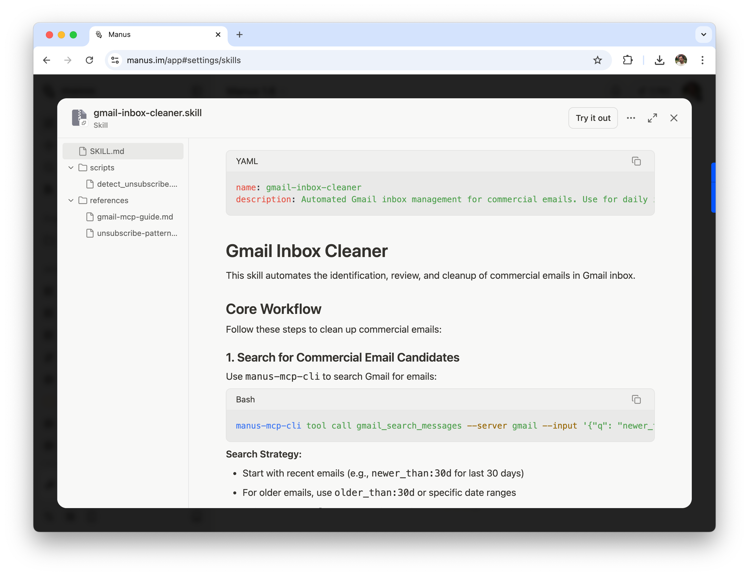Open the detect_unsubscribe script file
Screen dimensions: 749x576
point(137,184)
